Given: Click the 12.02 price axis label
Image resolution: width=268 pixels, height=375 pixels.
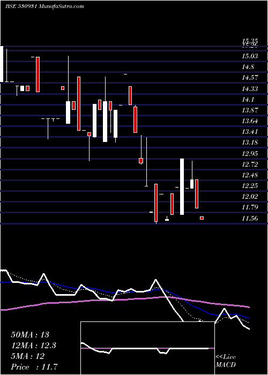Looking at the screenshot, I should (250, 197).
